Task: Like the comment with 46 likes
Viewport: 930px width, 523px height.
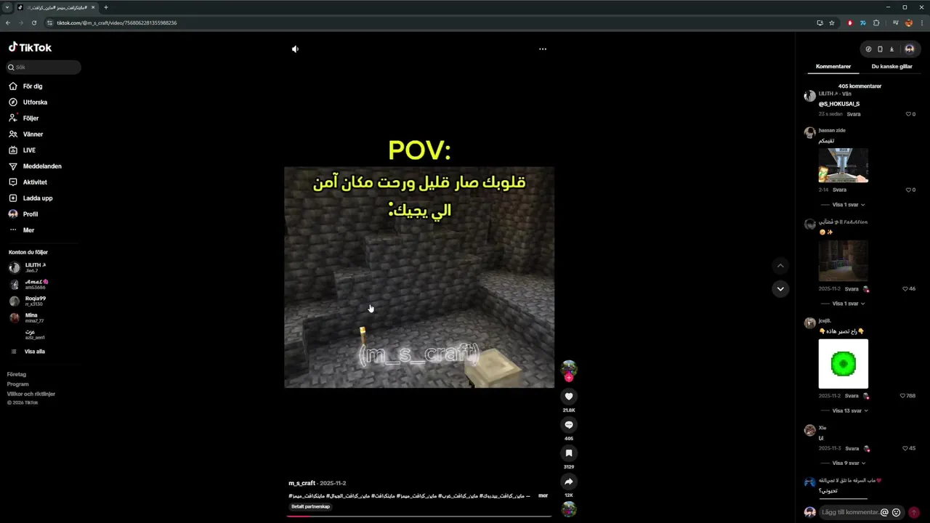Action: click(905, 288)
